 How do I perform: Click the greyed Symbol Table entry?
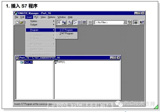pyautogui.click(x=41, y=49)
